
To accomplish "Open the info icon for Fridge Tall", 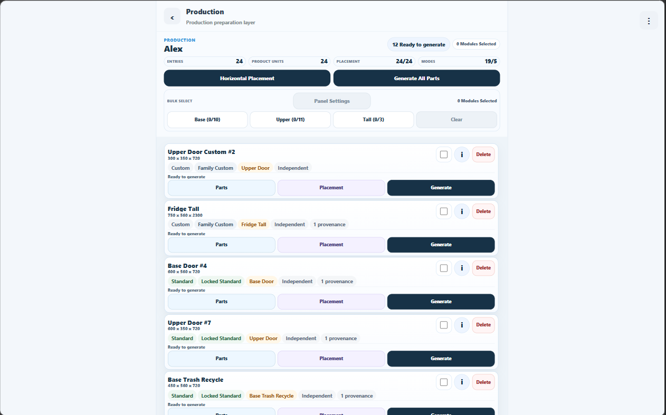I will (462, 211).
